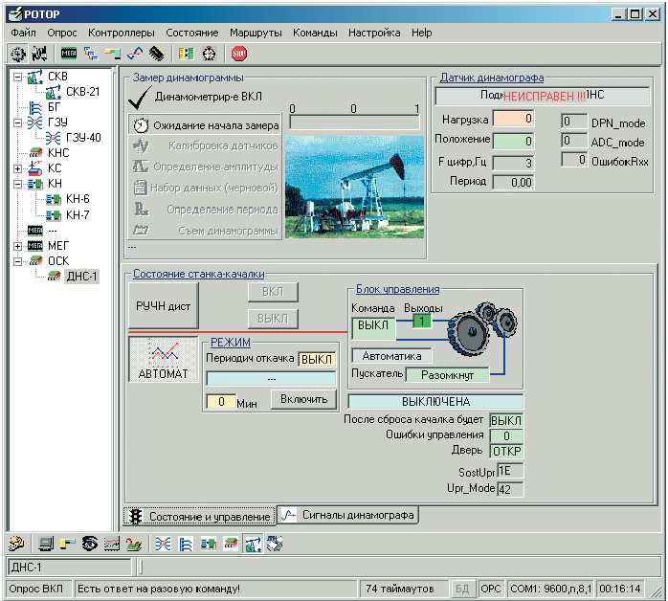Viewport: 668px width, 601px height.
Task: Click the OPC status bar indicator
Action: click(490, 589)
